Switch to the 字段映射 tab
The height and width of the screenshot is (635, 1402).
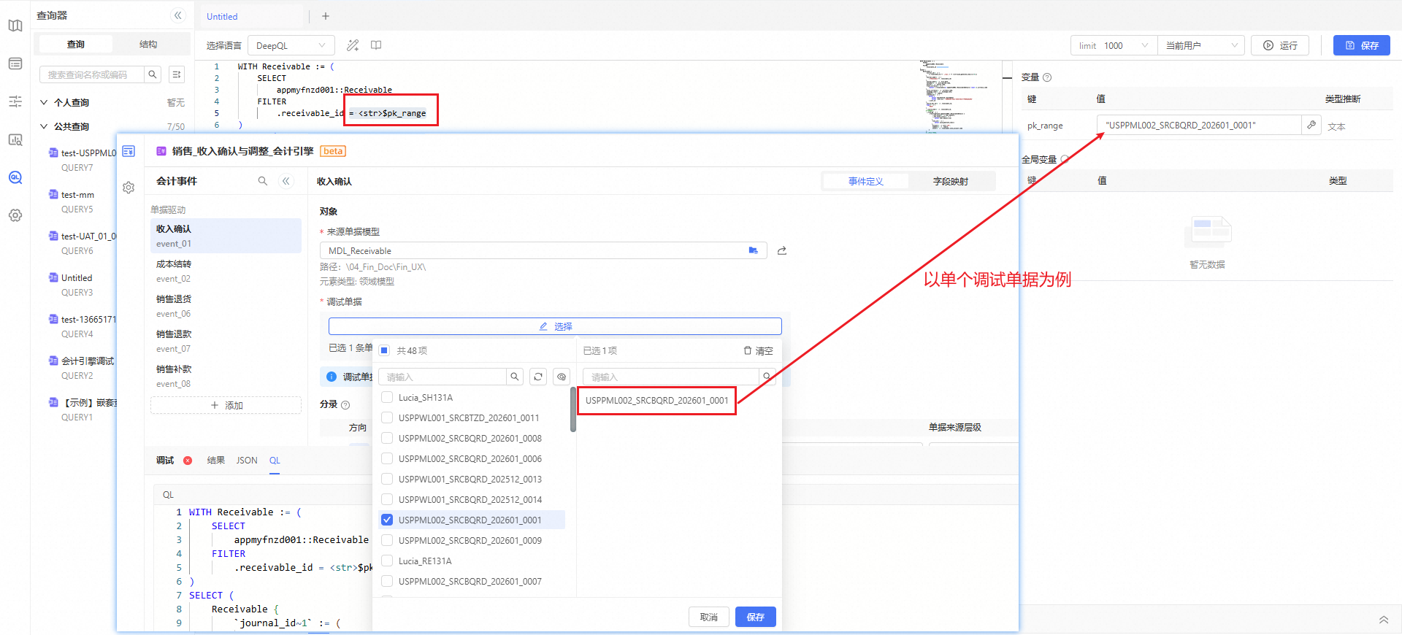pyautogui.click(x=950, y=182)
